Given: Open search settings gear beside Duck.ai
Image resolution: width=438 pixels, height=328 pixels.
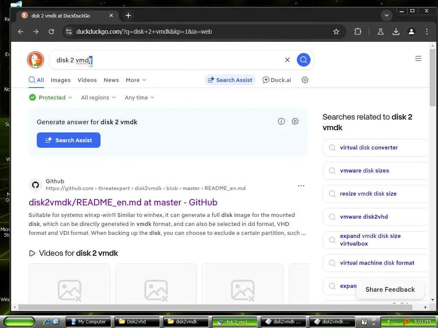Looking at the screenshot, I should pos(305,80).
